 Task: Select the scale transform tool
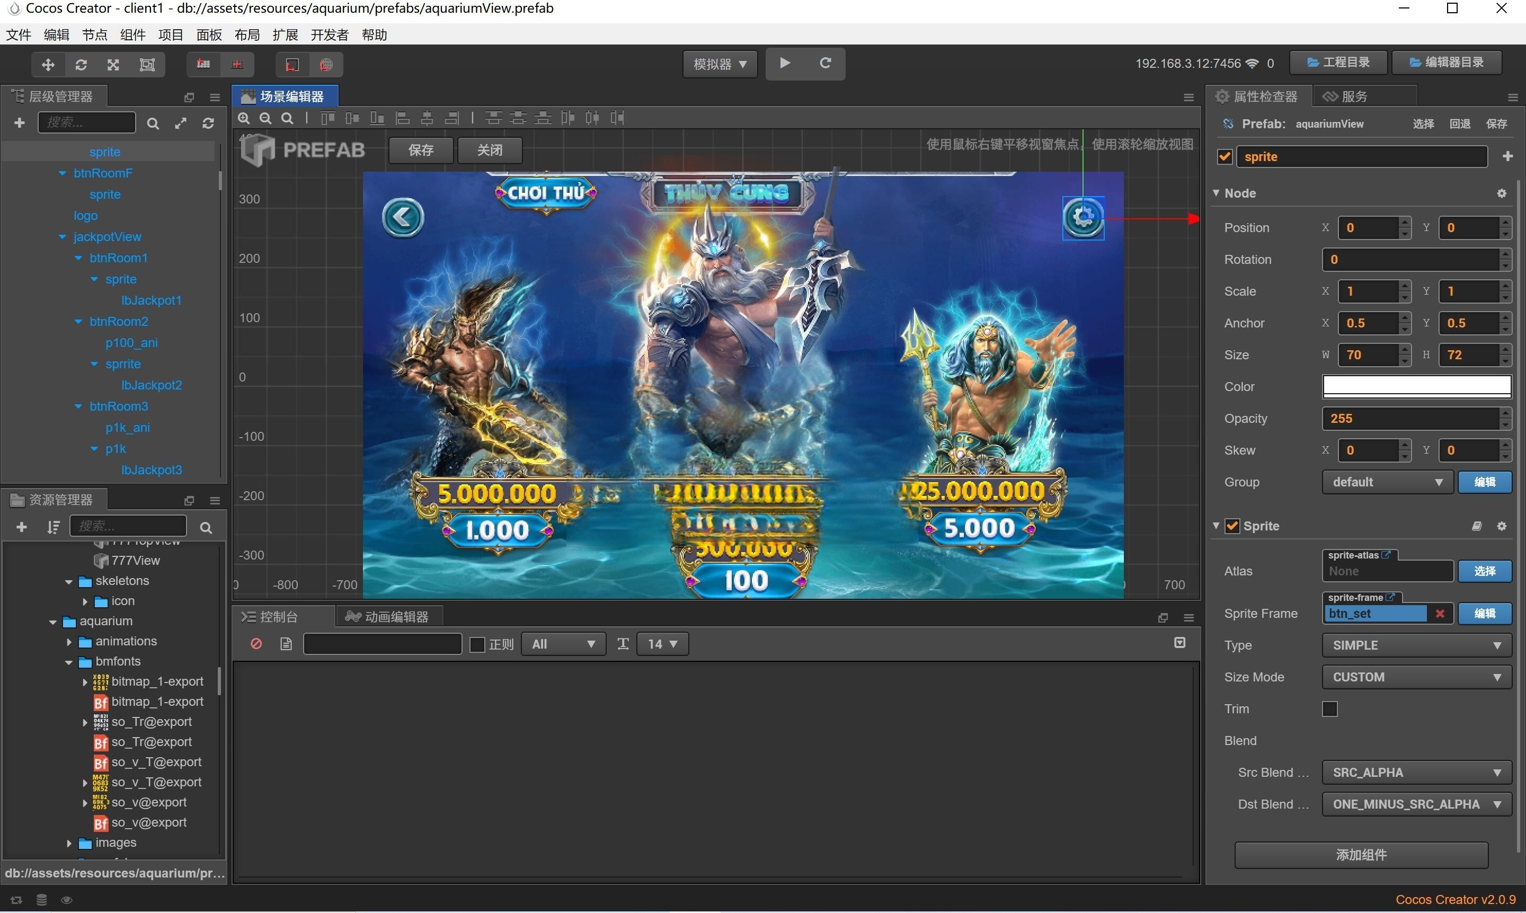click(x=114, y=65)
